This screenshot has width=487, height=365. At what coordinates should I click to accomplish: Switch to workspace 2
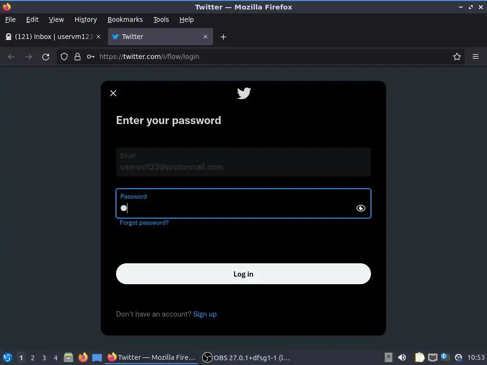pyautogui.click(x=33, y=358)
